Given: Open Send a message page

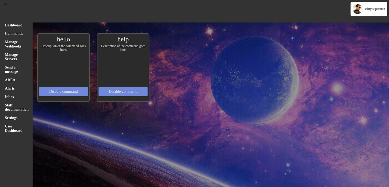Looking at the screenshot, I should click(11, 70).
